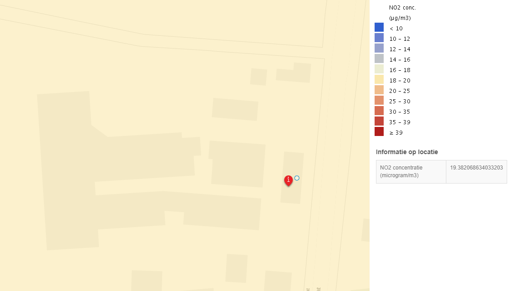Click the red info marker pin on the map
Viewport: 509px width, 291px height.
click(288, 180)
